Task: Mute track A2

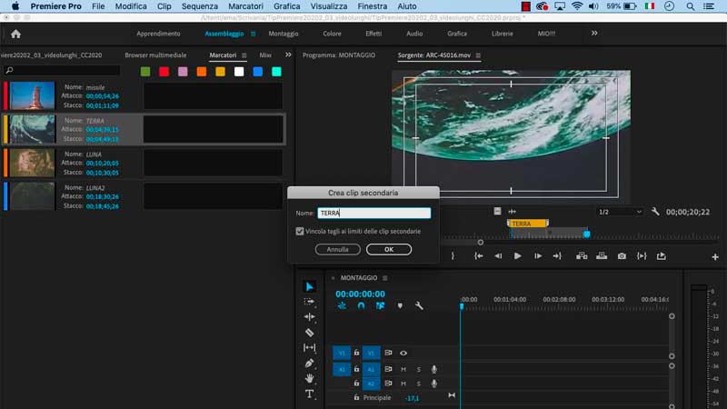Action: (x=403, y=384)
